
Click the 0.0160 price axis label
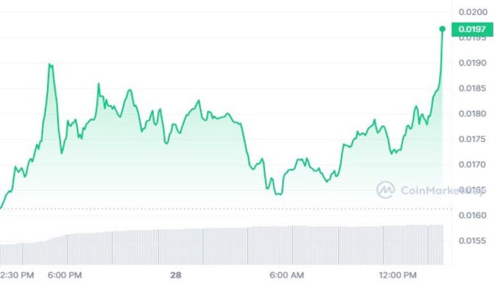472,215
